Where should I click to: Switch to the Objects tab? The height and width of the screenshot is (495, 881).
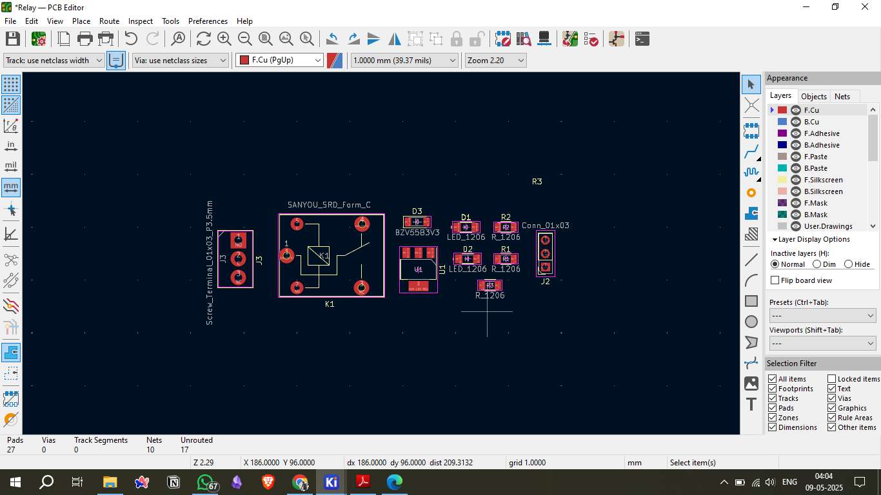813,96
